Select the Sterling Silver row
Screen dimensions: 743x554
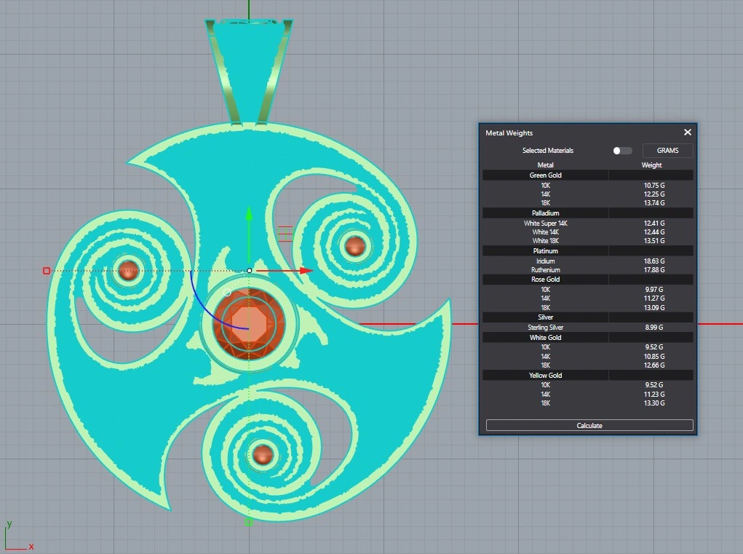click(587, 328)
